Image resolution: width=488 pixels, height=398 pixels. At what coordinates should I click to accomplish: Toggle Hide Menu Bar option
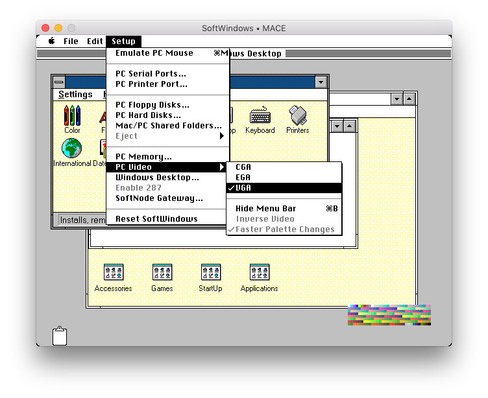[284, 209]
